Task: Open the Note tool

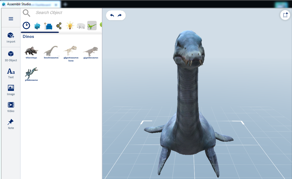Action: [11, 124]
